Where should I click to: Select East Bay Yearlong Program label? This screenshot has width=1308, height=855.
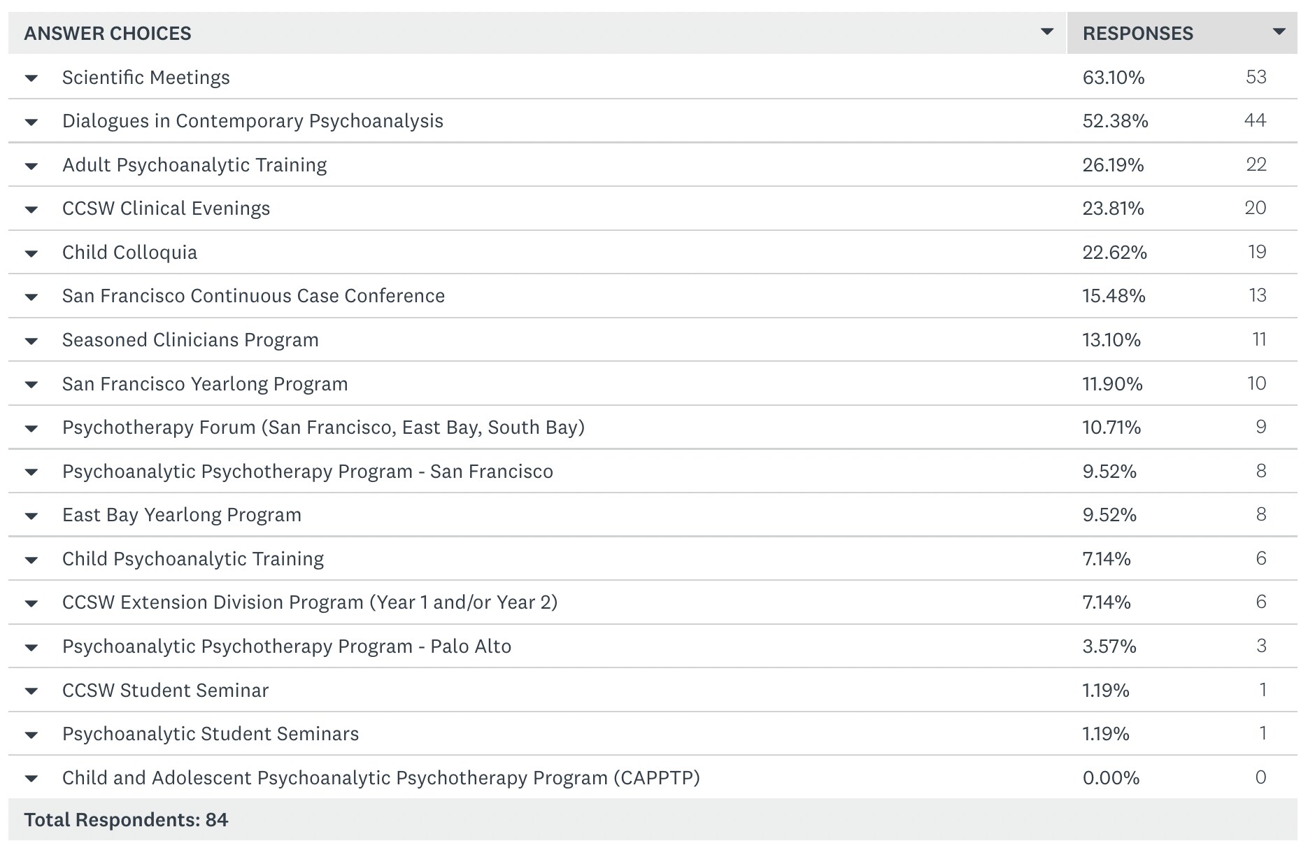click(182, 515)
